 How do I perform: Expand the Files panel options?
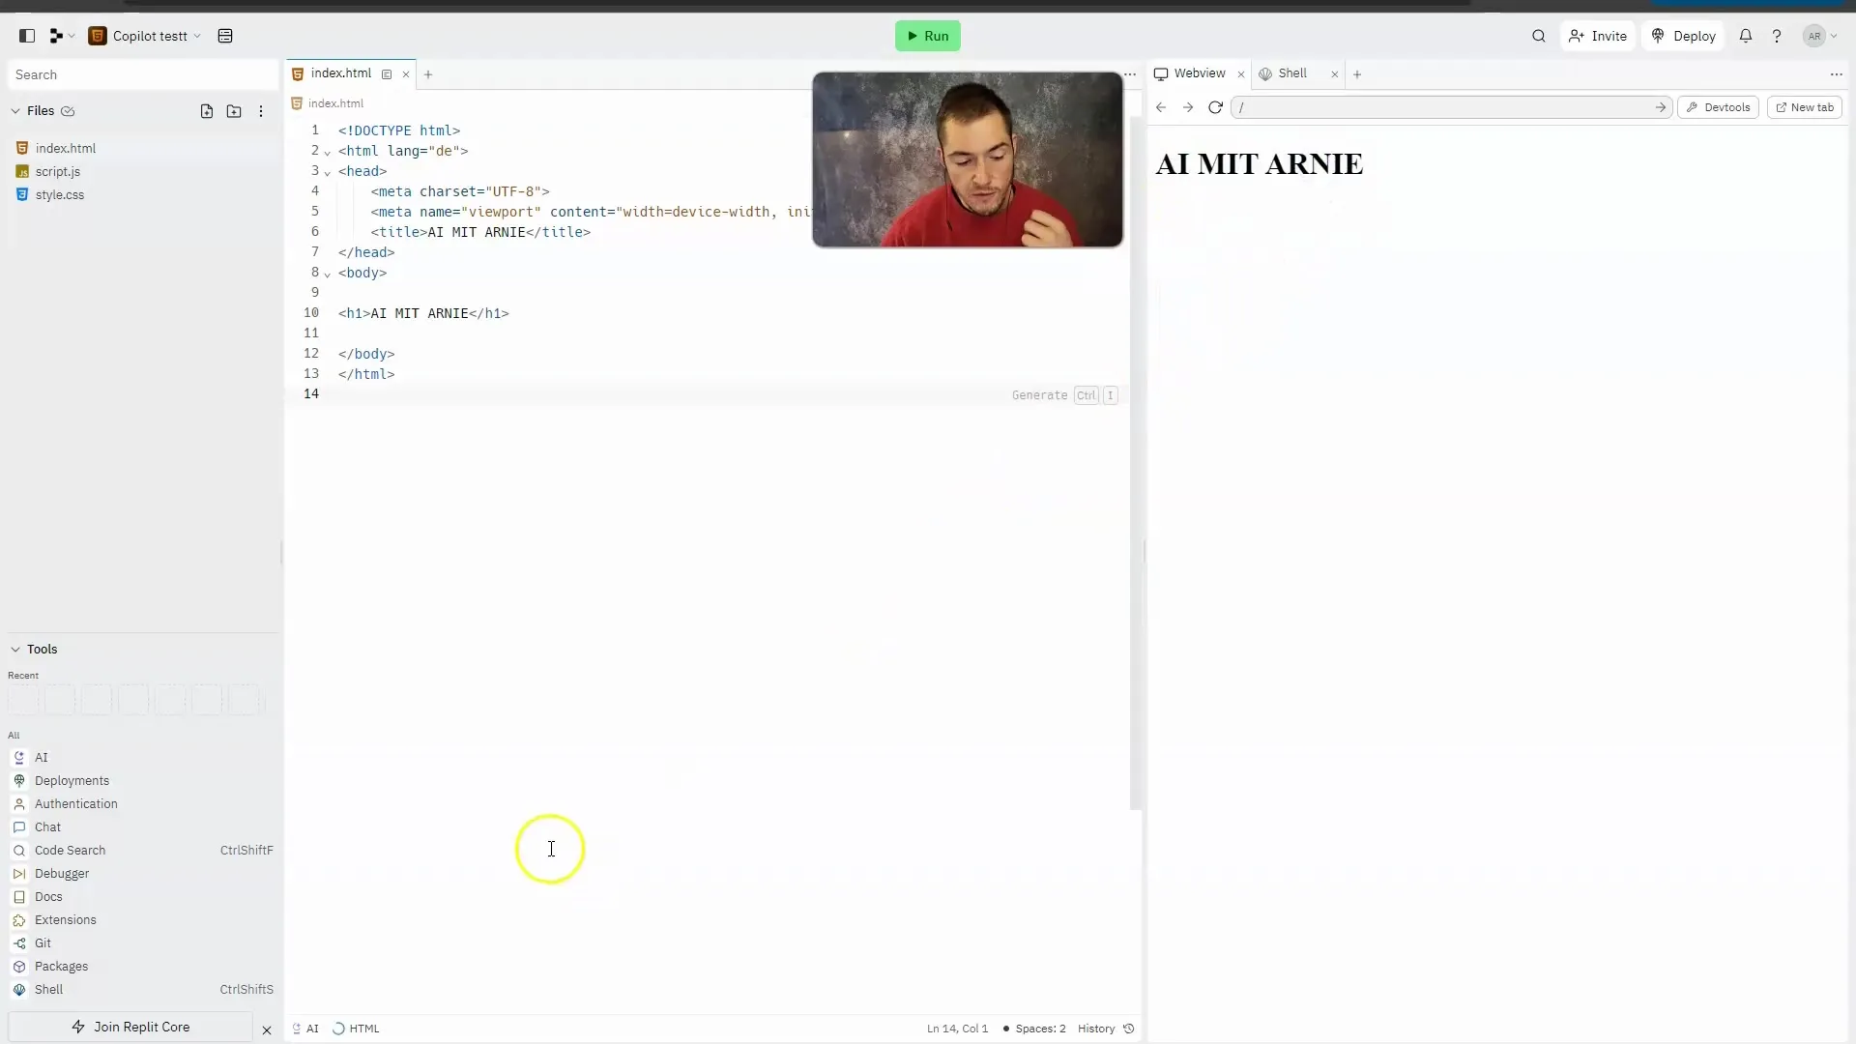260,111
